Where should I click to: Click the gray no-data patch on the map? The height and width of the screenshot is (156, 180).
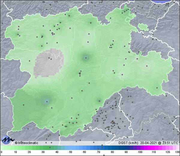pyautogui.click(x=49, y=63)
